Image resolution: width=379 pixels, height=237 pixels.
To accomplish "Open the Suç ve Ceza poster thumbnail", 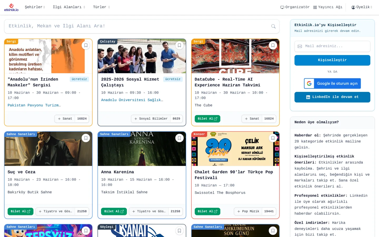I will point(48,149).
